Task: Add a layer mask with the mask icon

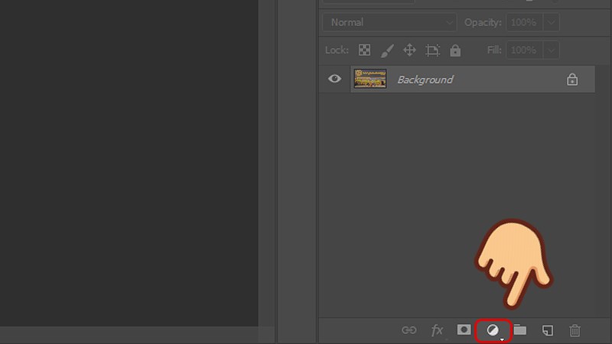Action: pos(464,329)
